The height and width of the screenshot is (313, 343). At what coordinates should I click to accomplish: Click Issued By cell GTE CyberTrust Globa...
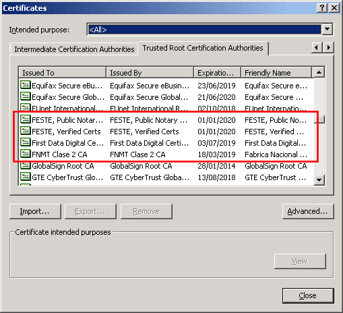(x=150, y=177)
